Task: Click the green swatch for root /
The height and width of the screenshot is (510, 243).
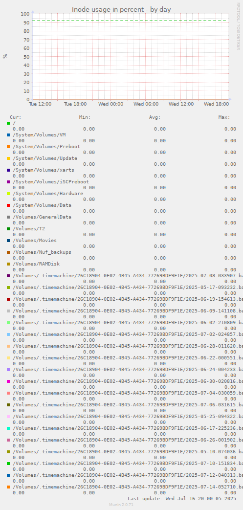Action: [8, 123]
